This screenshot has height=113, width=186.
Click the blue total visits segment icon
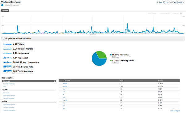click(2, 5)
